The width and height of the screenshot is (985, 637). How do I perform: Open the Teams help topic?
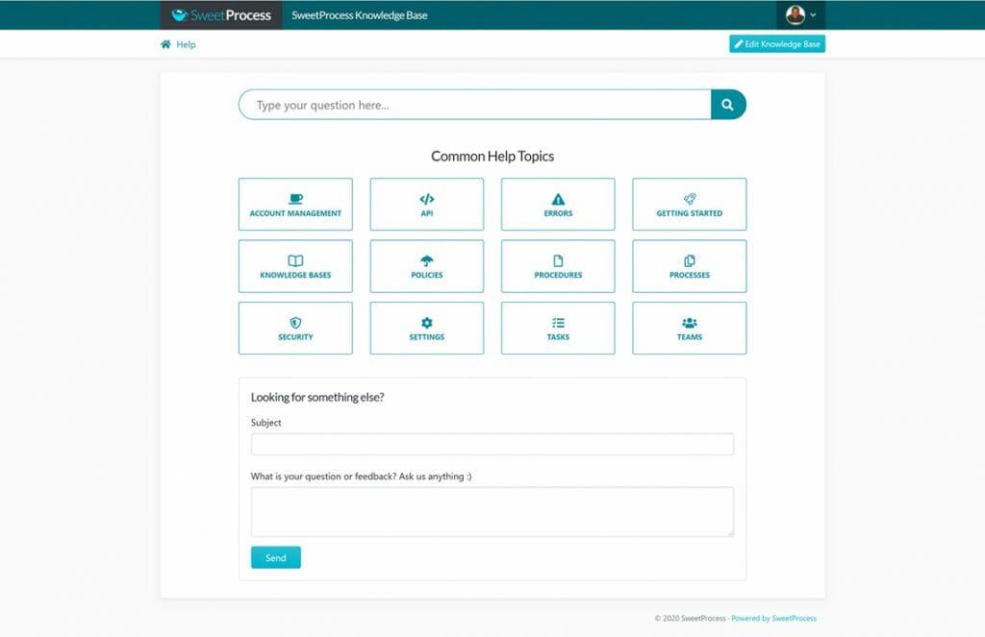(x=689, y=329)
